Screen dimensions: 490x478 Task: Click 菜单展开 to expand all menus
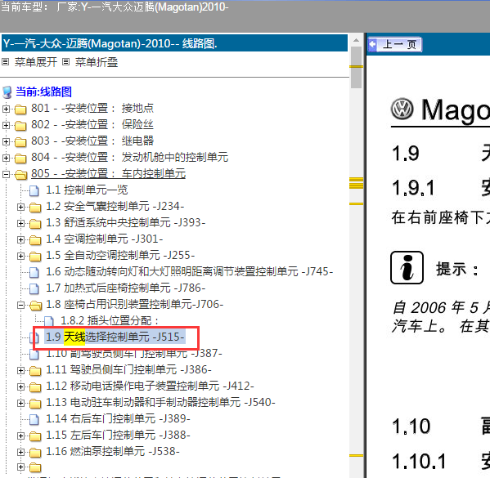[x=36, y=62]
